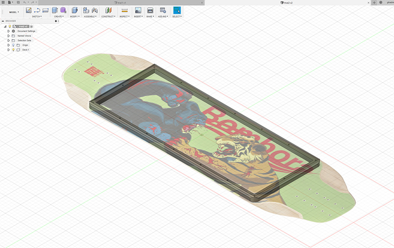
Task: Click the Measure icon in Inspect
Action: coord(124,10)
